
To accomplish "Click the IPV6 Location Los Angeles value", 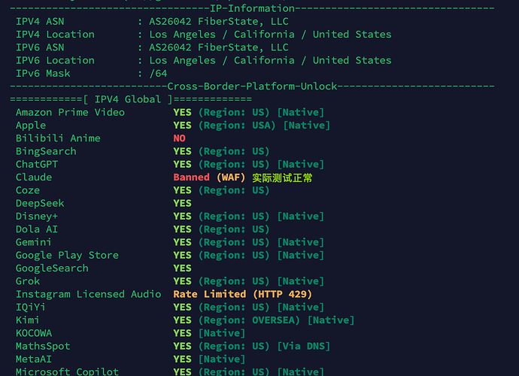I will pyautogui.click(x=270, y=61).
